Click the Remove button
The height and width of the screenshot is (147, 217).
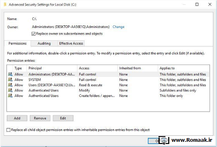point(40,118)
